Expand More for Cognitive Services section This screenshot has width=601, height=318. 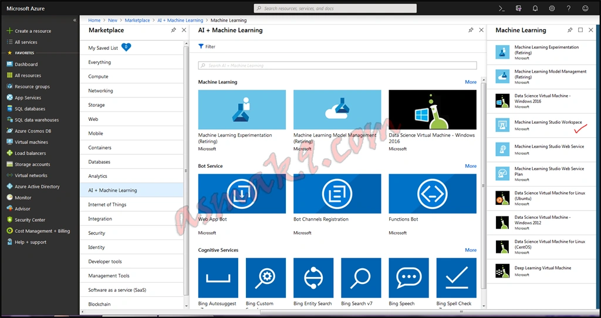click(x=471, y=250)
